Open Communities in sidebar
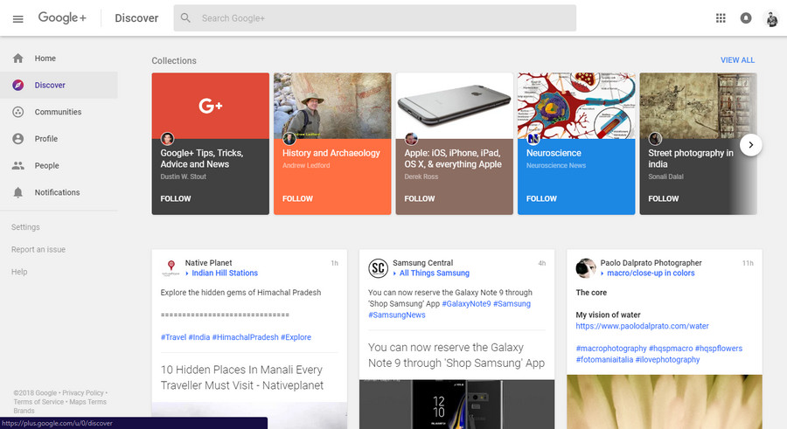The height and width of the screenshot is (429, 787). 59,112
